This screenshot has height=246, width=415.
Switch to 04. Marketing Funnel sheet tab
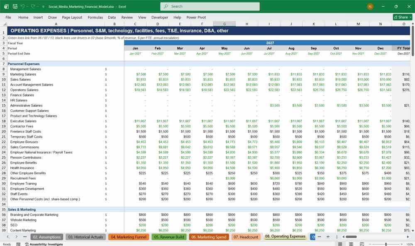[x=129, y=237]
